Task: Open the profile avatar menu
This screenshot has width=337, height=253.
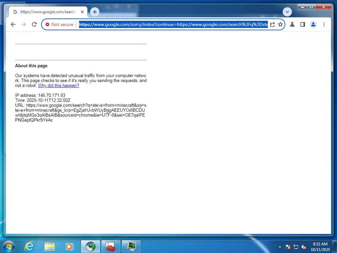Action: click(313, 24)
